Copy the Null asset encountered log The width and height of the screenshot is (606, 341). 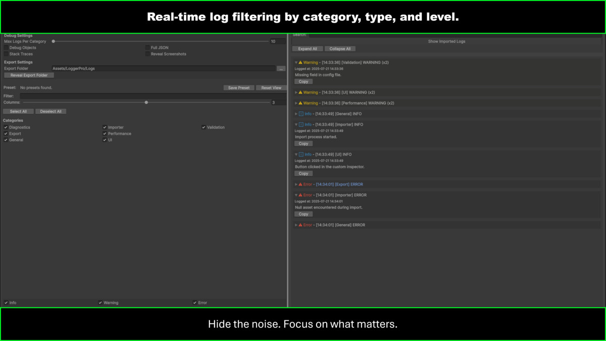coord(304,214)
